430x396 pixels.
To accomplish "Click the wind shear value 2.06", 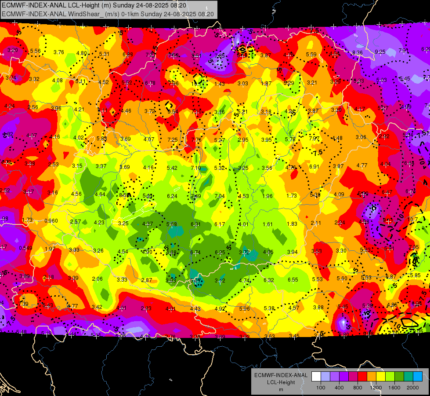I will coord(98,279).
